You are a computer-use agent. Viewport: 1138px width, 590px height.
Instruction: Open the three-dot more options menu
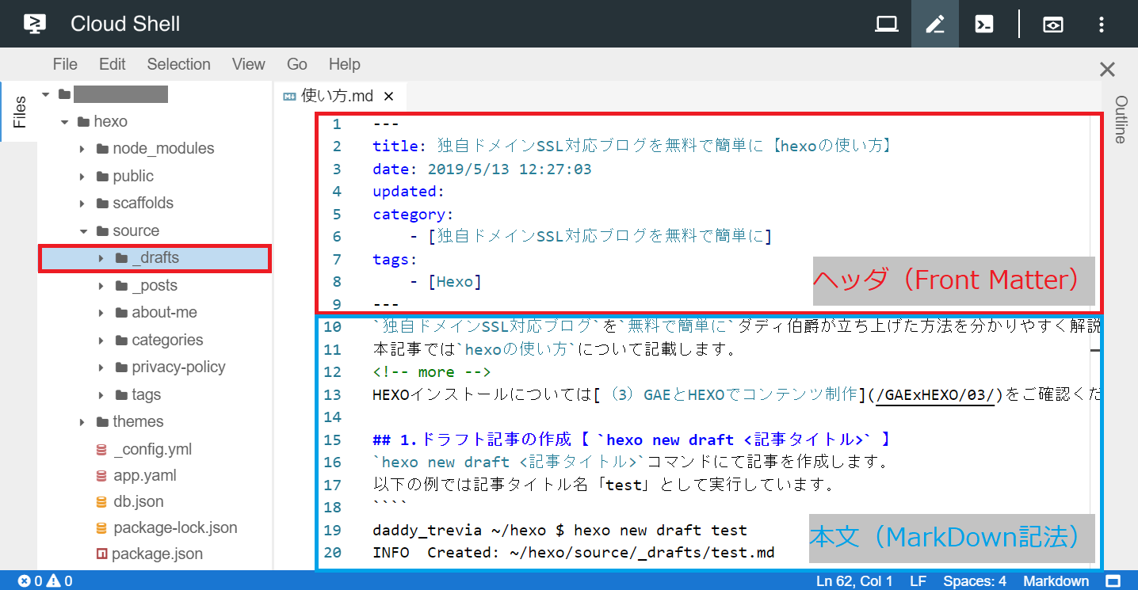[x=1102, y=24]
